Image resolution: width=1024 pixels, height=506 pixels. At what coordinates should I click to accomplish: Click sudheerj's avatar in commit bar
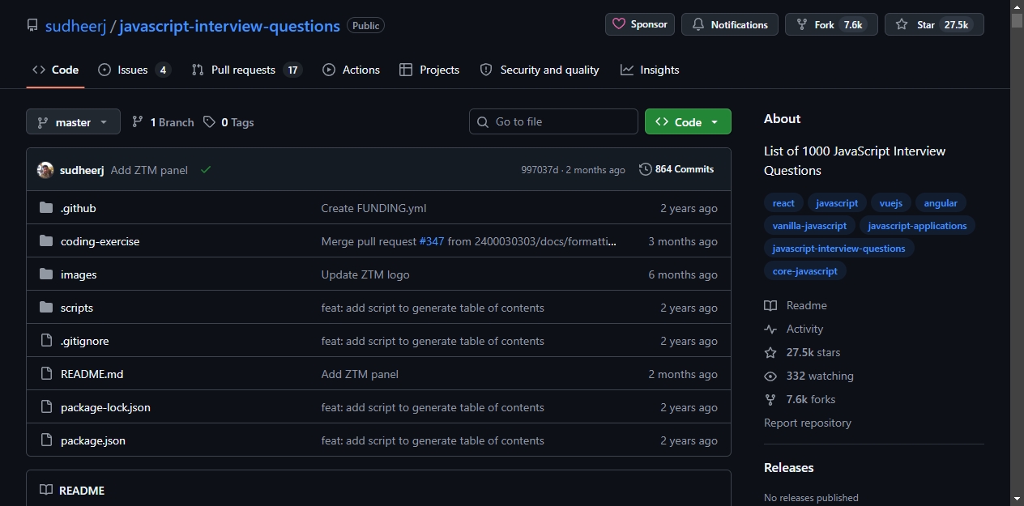45,170
